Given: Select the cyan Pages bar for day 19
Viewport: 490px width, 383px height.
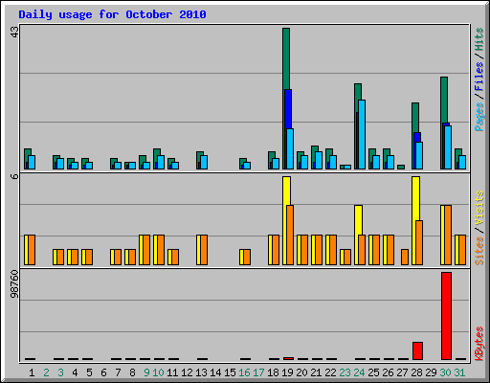Looking at the screenshot, I should coord(290,149).
